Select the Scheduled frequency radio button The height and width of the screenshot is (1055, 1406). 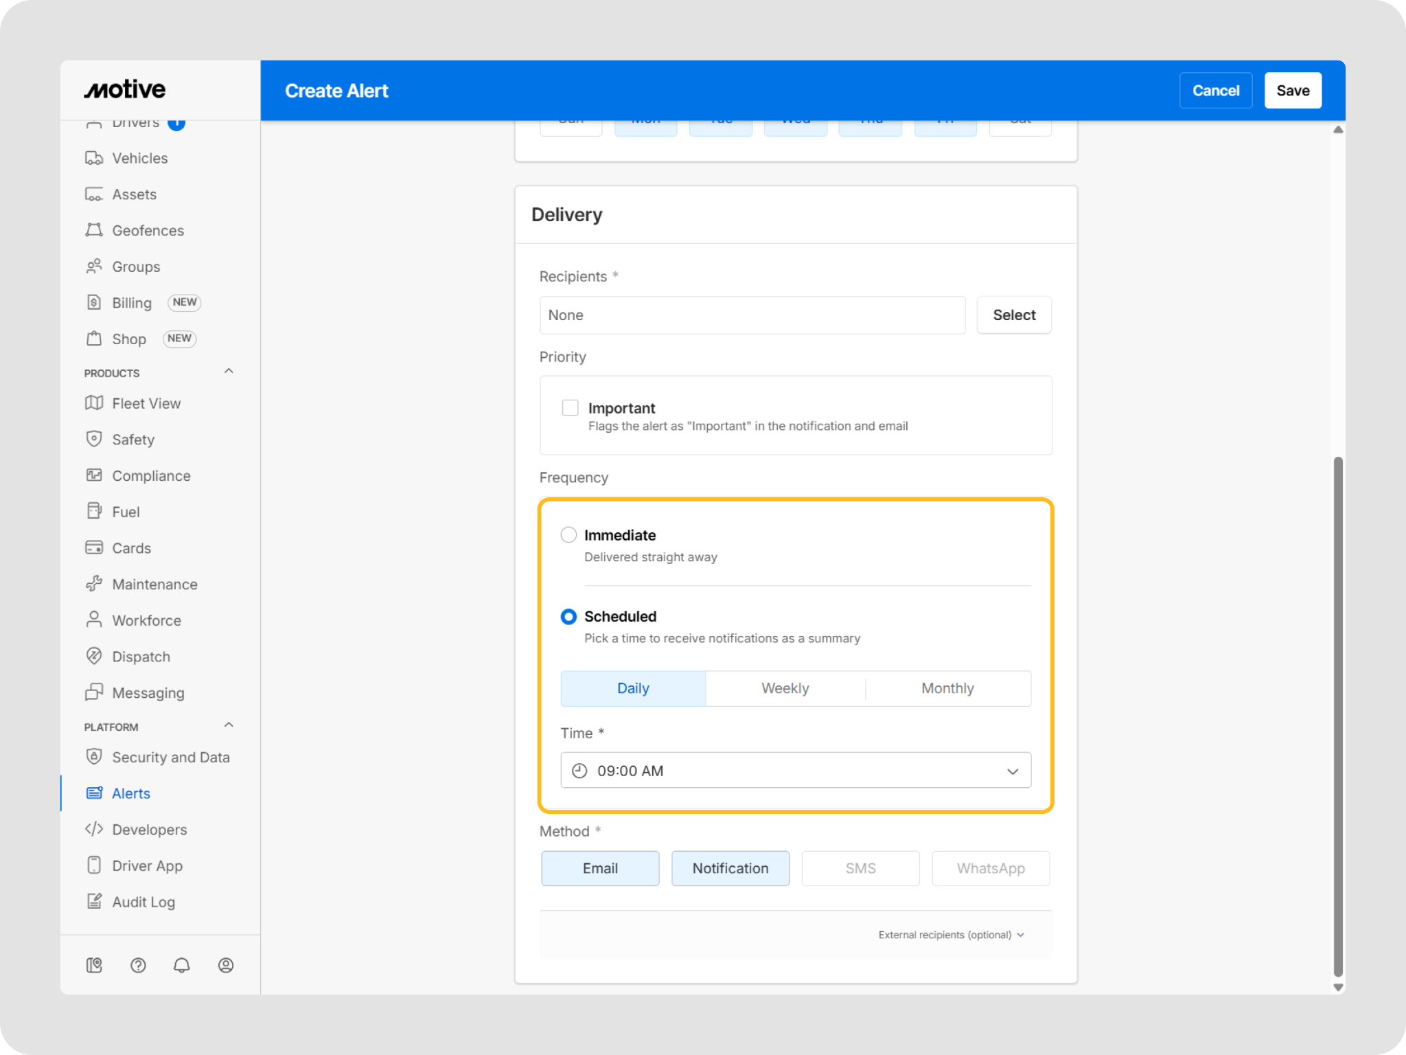(x=568, y=617)
